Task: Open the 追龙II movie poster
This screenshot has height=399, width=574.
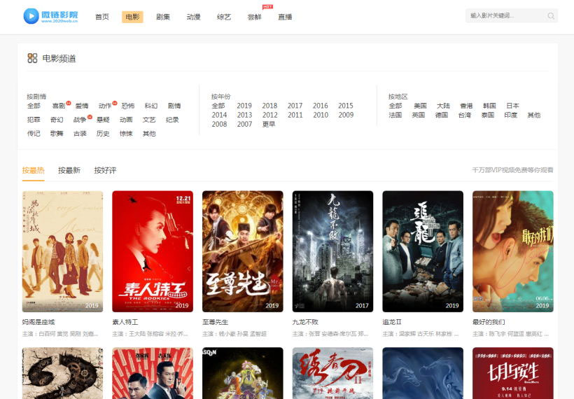Action: pos(423,251)
